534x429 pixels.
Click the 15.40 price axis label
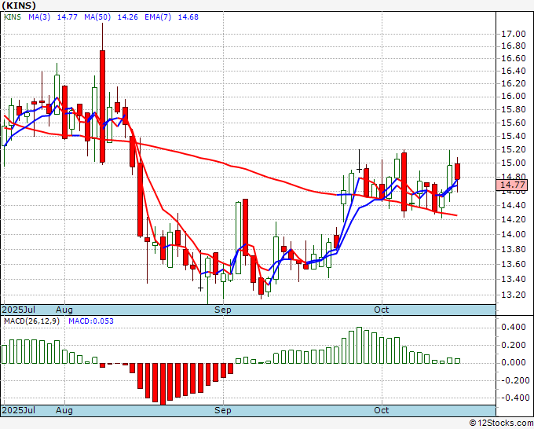514,136
